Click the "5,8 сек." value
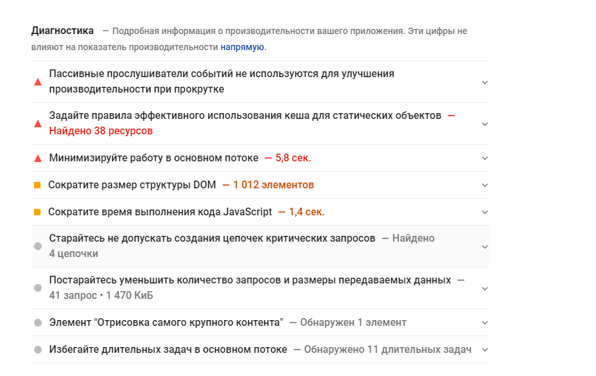 click(x=293, y=158)
